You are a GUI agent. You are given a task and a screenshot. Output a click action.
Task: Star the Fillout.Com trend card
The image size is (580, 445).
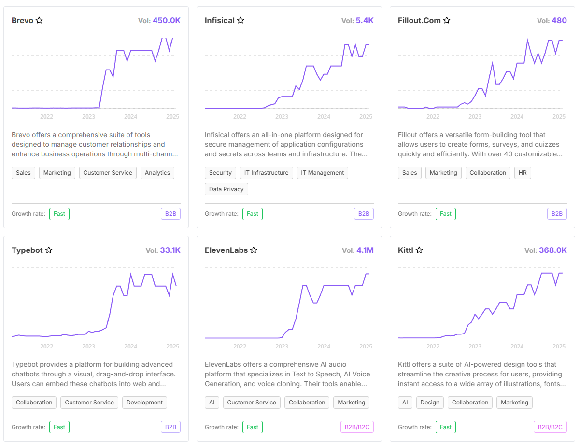click(447, 20)
